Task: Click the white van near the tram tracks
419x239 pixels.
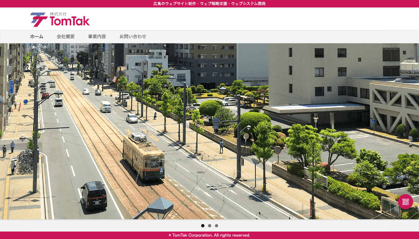Action: pos(106,106)
